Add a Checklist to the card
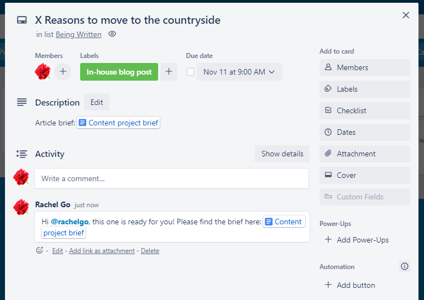This screenshot has height=300, width=424. point(364,110)
